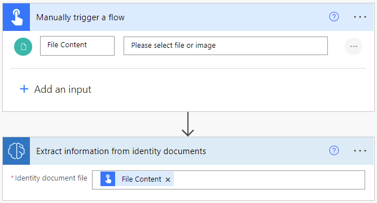Open the File Content input options menu

(x=353, y=46)
